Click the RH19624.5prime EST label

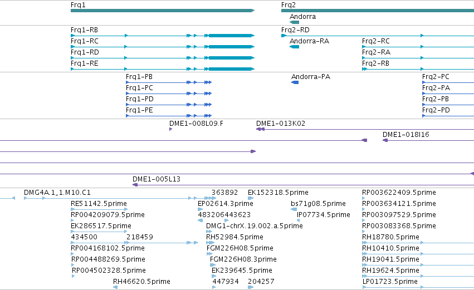tap(390, 271)
